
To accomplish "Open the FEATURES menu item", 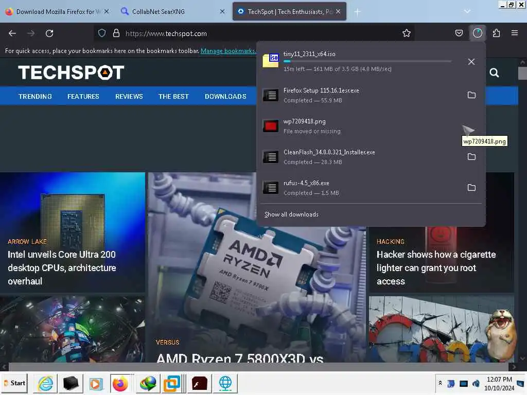I will (x=83, y=96).
